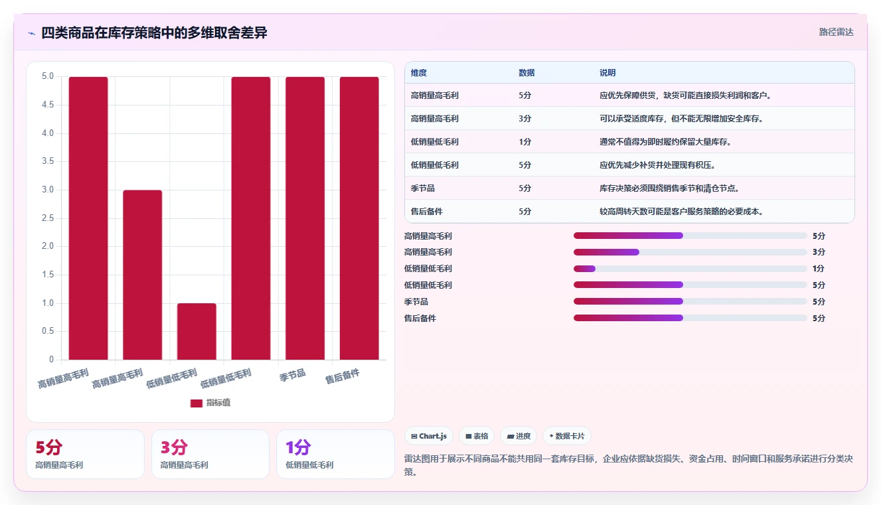The image size is (881, 505).
Task: Click the footer paragraph starting 雷达图用于展示
Action: click(x=628, y=465)
